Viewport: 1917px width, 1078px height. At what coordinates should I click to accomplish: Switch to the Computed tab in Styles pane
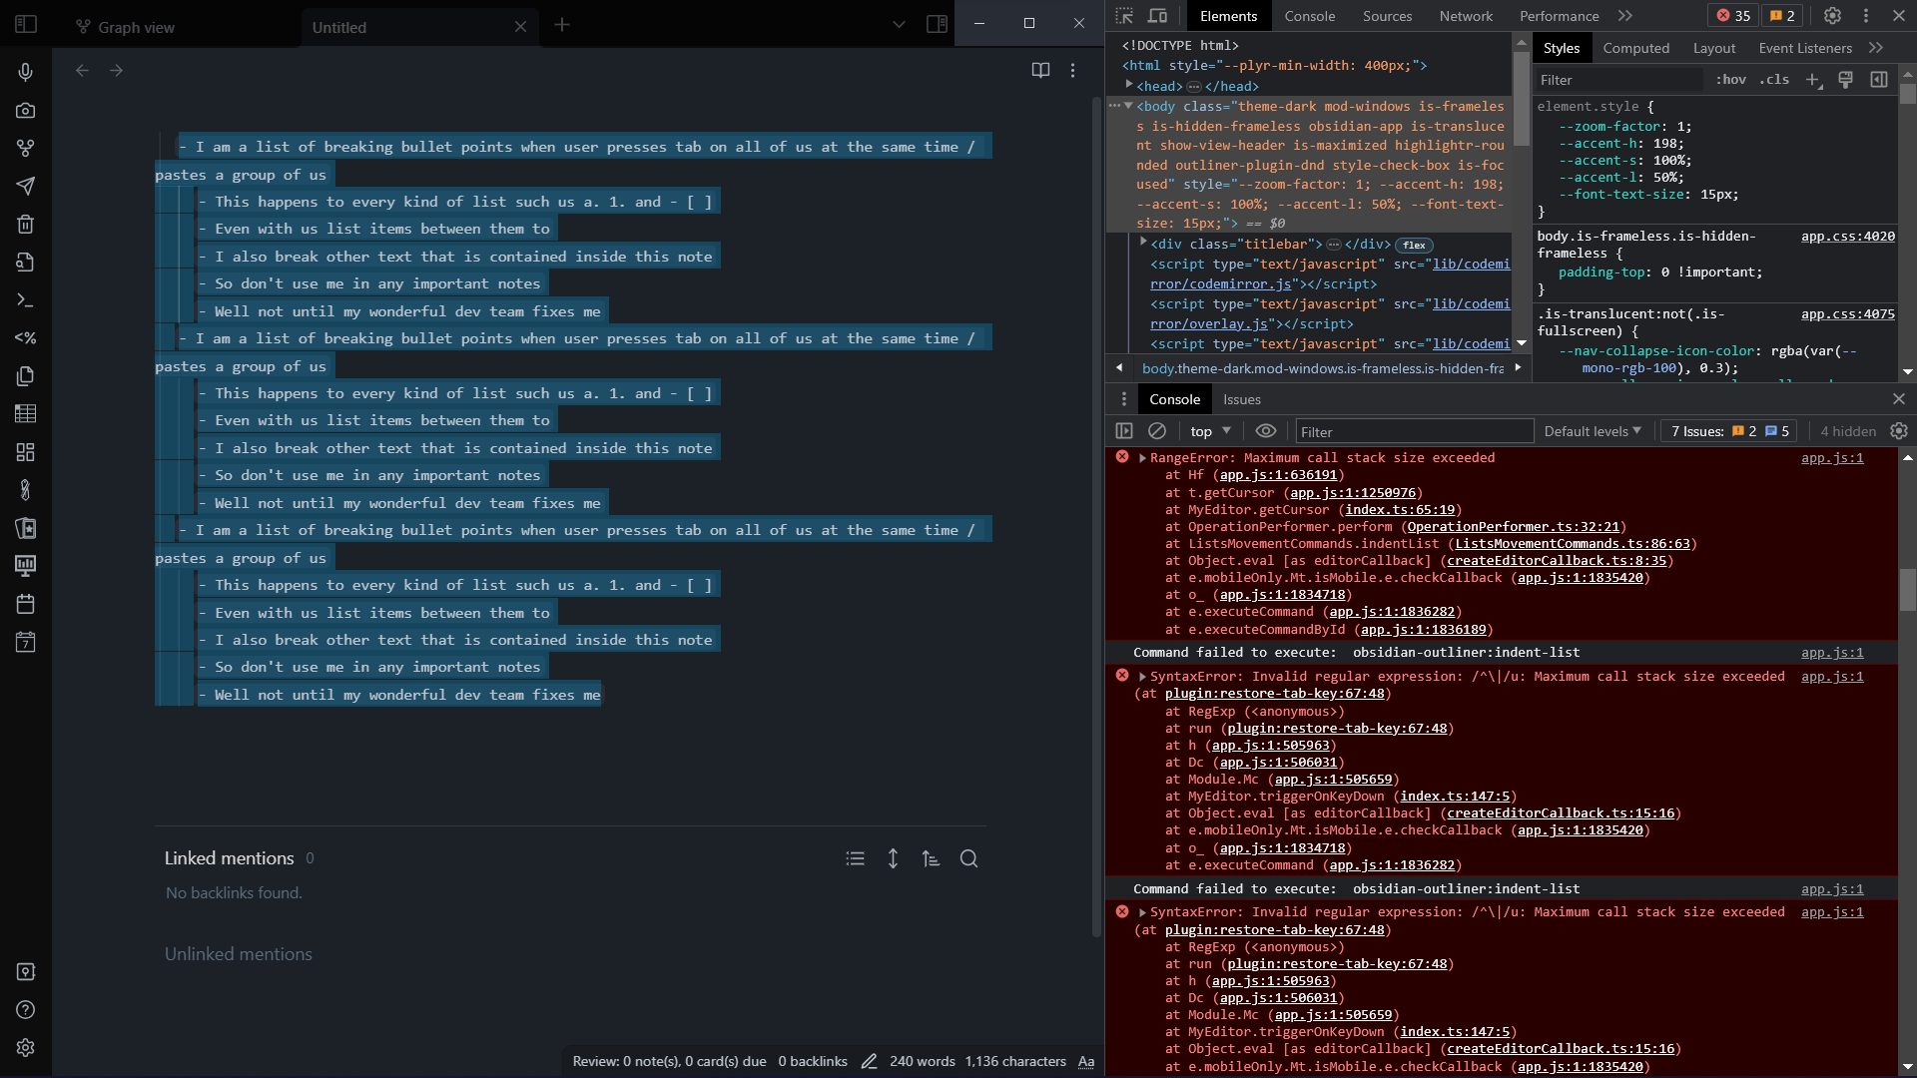[x=1636, y=48]
